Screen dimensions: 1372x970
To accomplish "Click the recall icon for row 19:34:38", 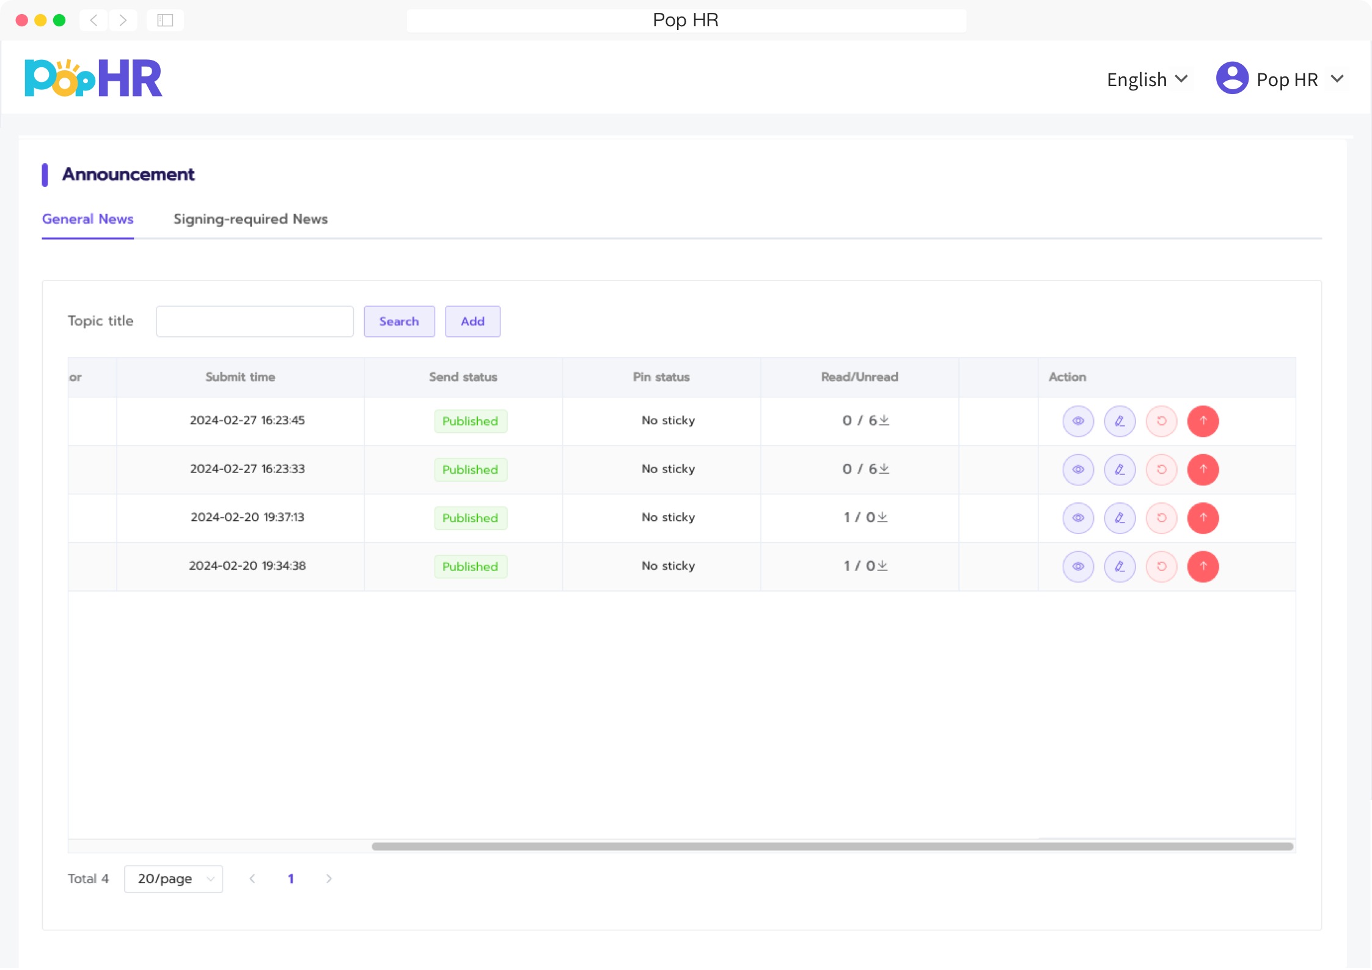I will pos(1161,567).
